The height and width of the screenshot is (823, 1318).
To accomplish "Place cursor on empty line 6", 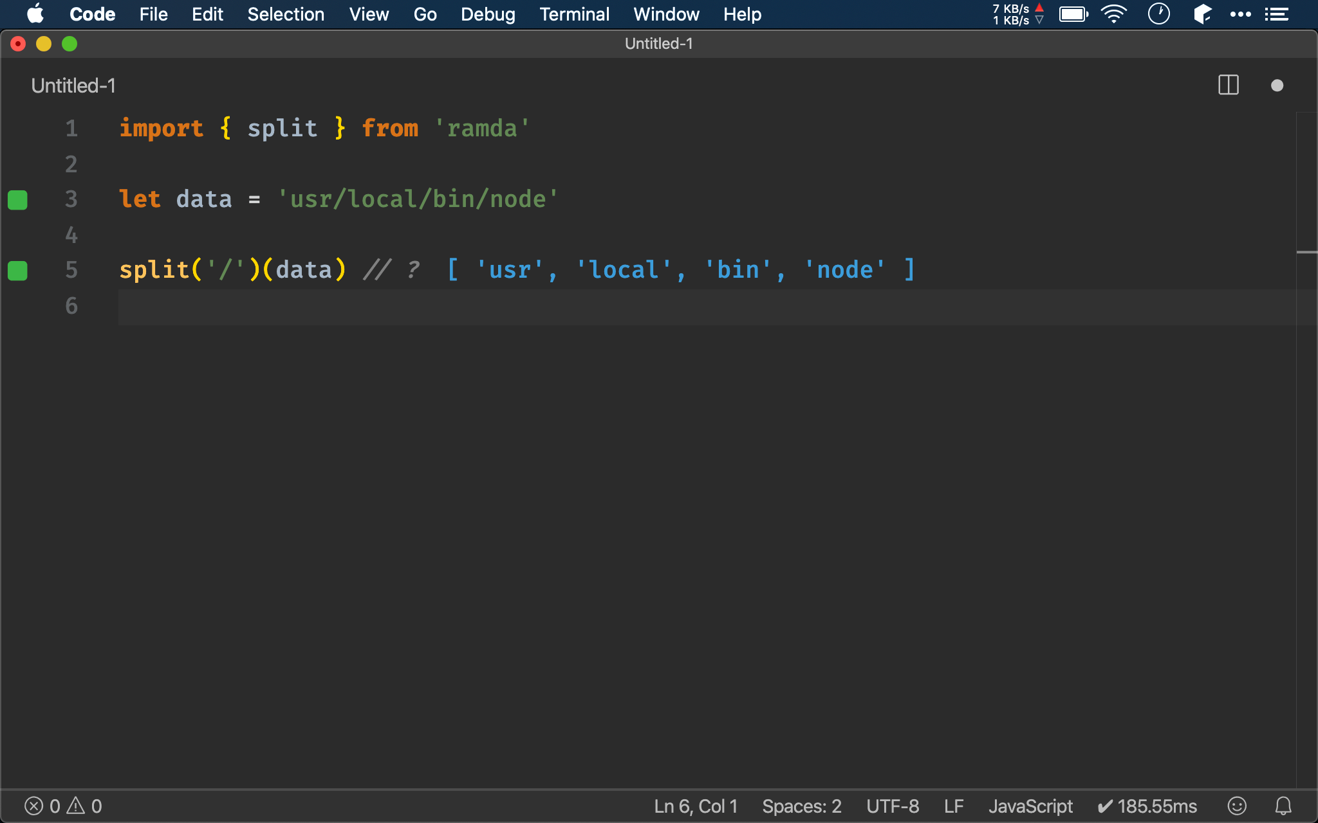I will click(707, 307).
